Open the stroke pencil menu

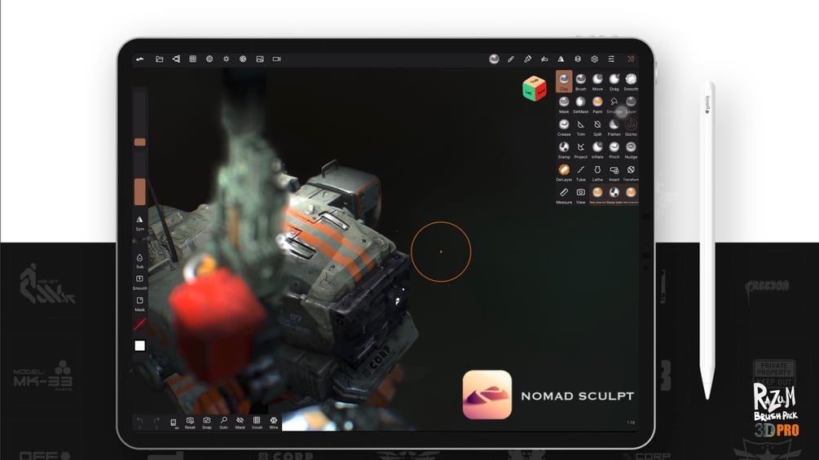(x=511, y=59)
